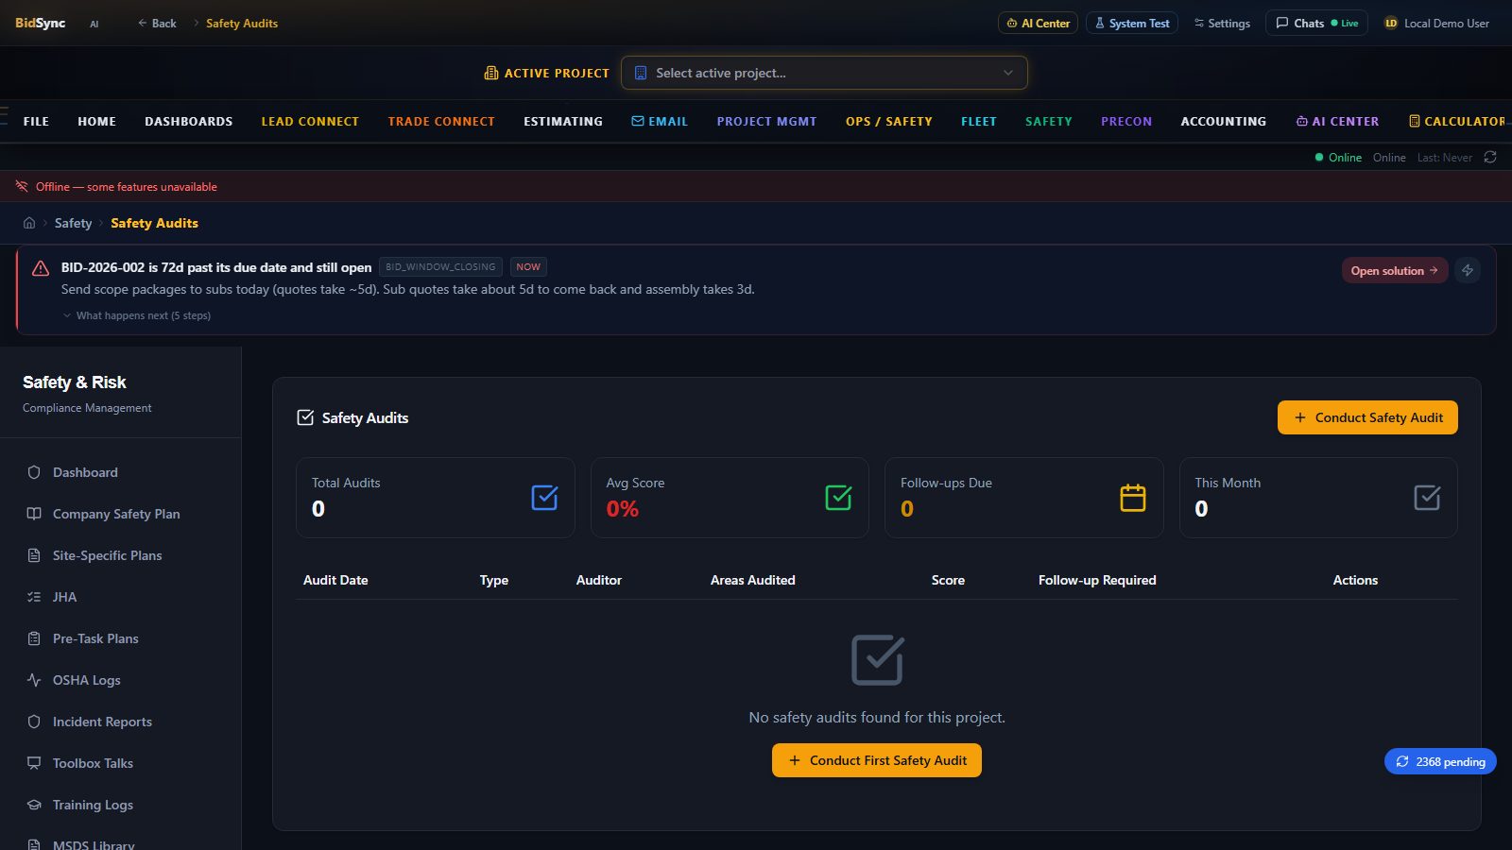
Task: Click the This Month check icon
Action: (x=1427, y=498)
